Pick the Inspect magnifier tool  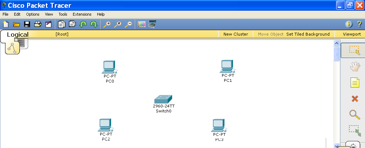pos(355,115)
